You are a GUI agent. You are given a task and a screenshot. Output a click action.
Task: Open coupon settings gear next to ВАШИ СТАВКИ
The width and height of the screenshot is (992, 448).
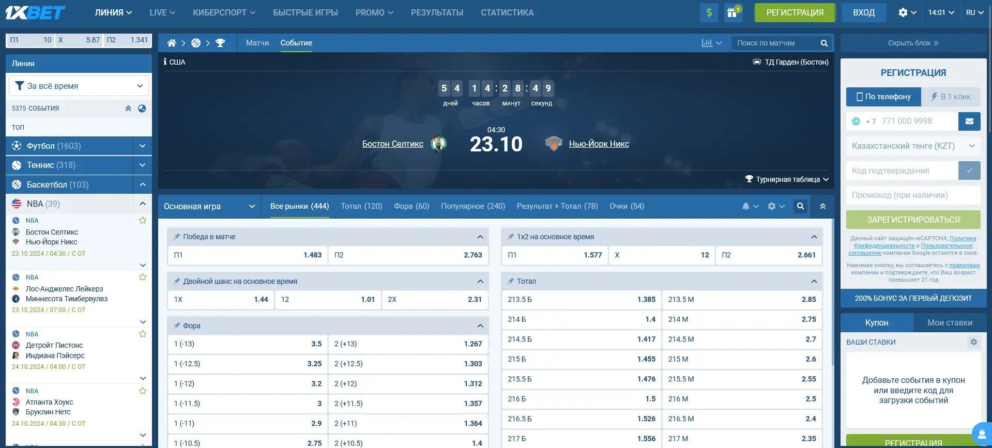coord(973,342)
